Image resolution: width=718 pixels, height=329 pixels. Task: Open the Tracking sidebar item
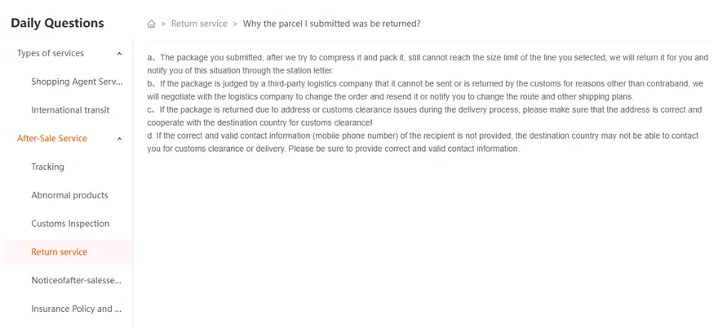47,167
